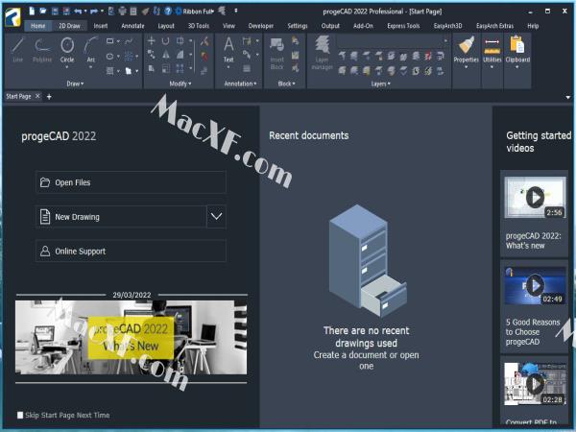
Task: Click the Undo arrow icon
Action: 78,12
